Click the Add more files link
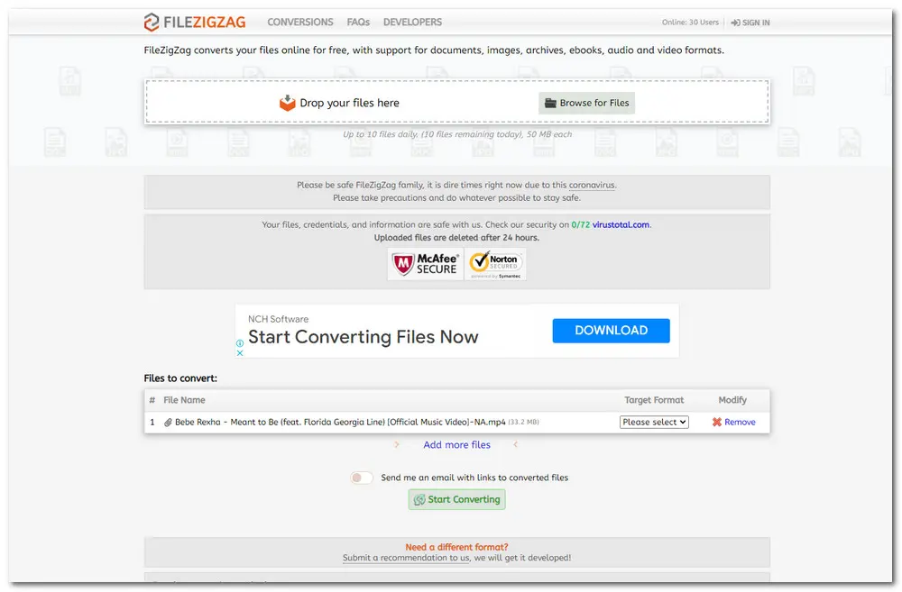Screen dimensions: 902x592 456,445
